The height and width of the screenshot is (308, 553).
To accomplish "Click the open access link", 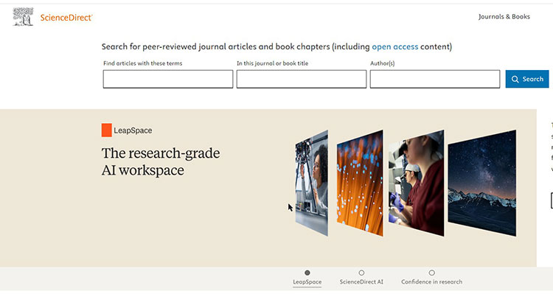I will click(394, 46).
